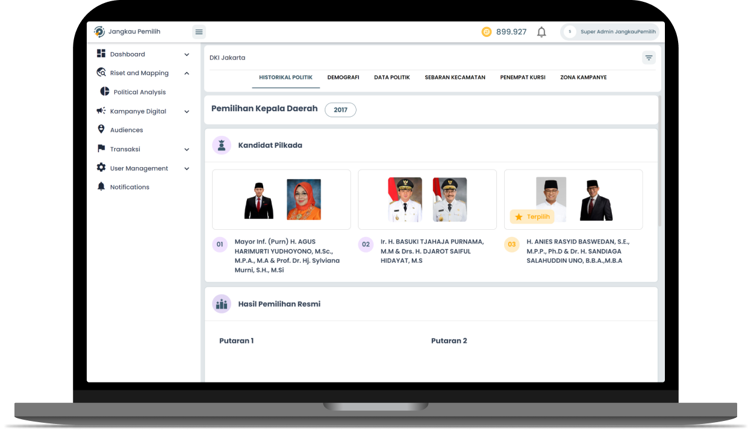Collapse the Riset and Mapping section
This screenshot has width=748, height=430.
click(x=187, y=73)
